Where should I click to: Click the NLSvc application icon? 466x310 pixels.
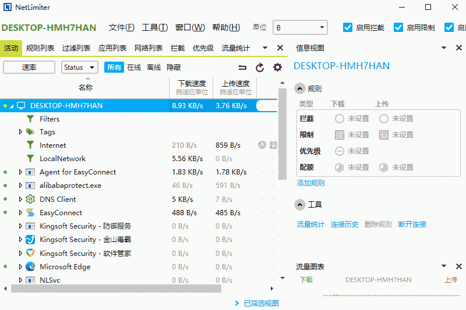tap(30, 280)
